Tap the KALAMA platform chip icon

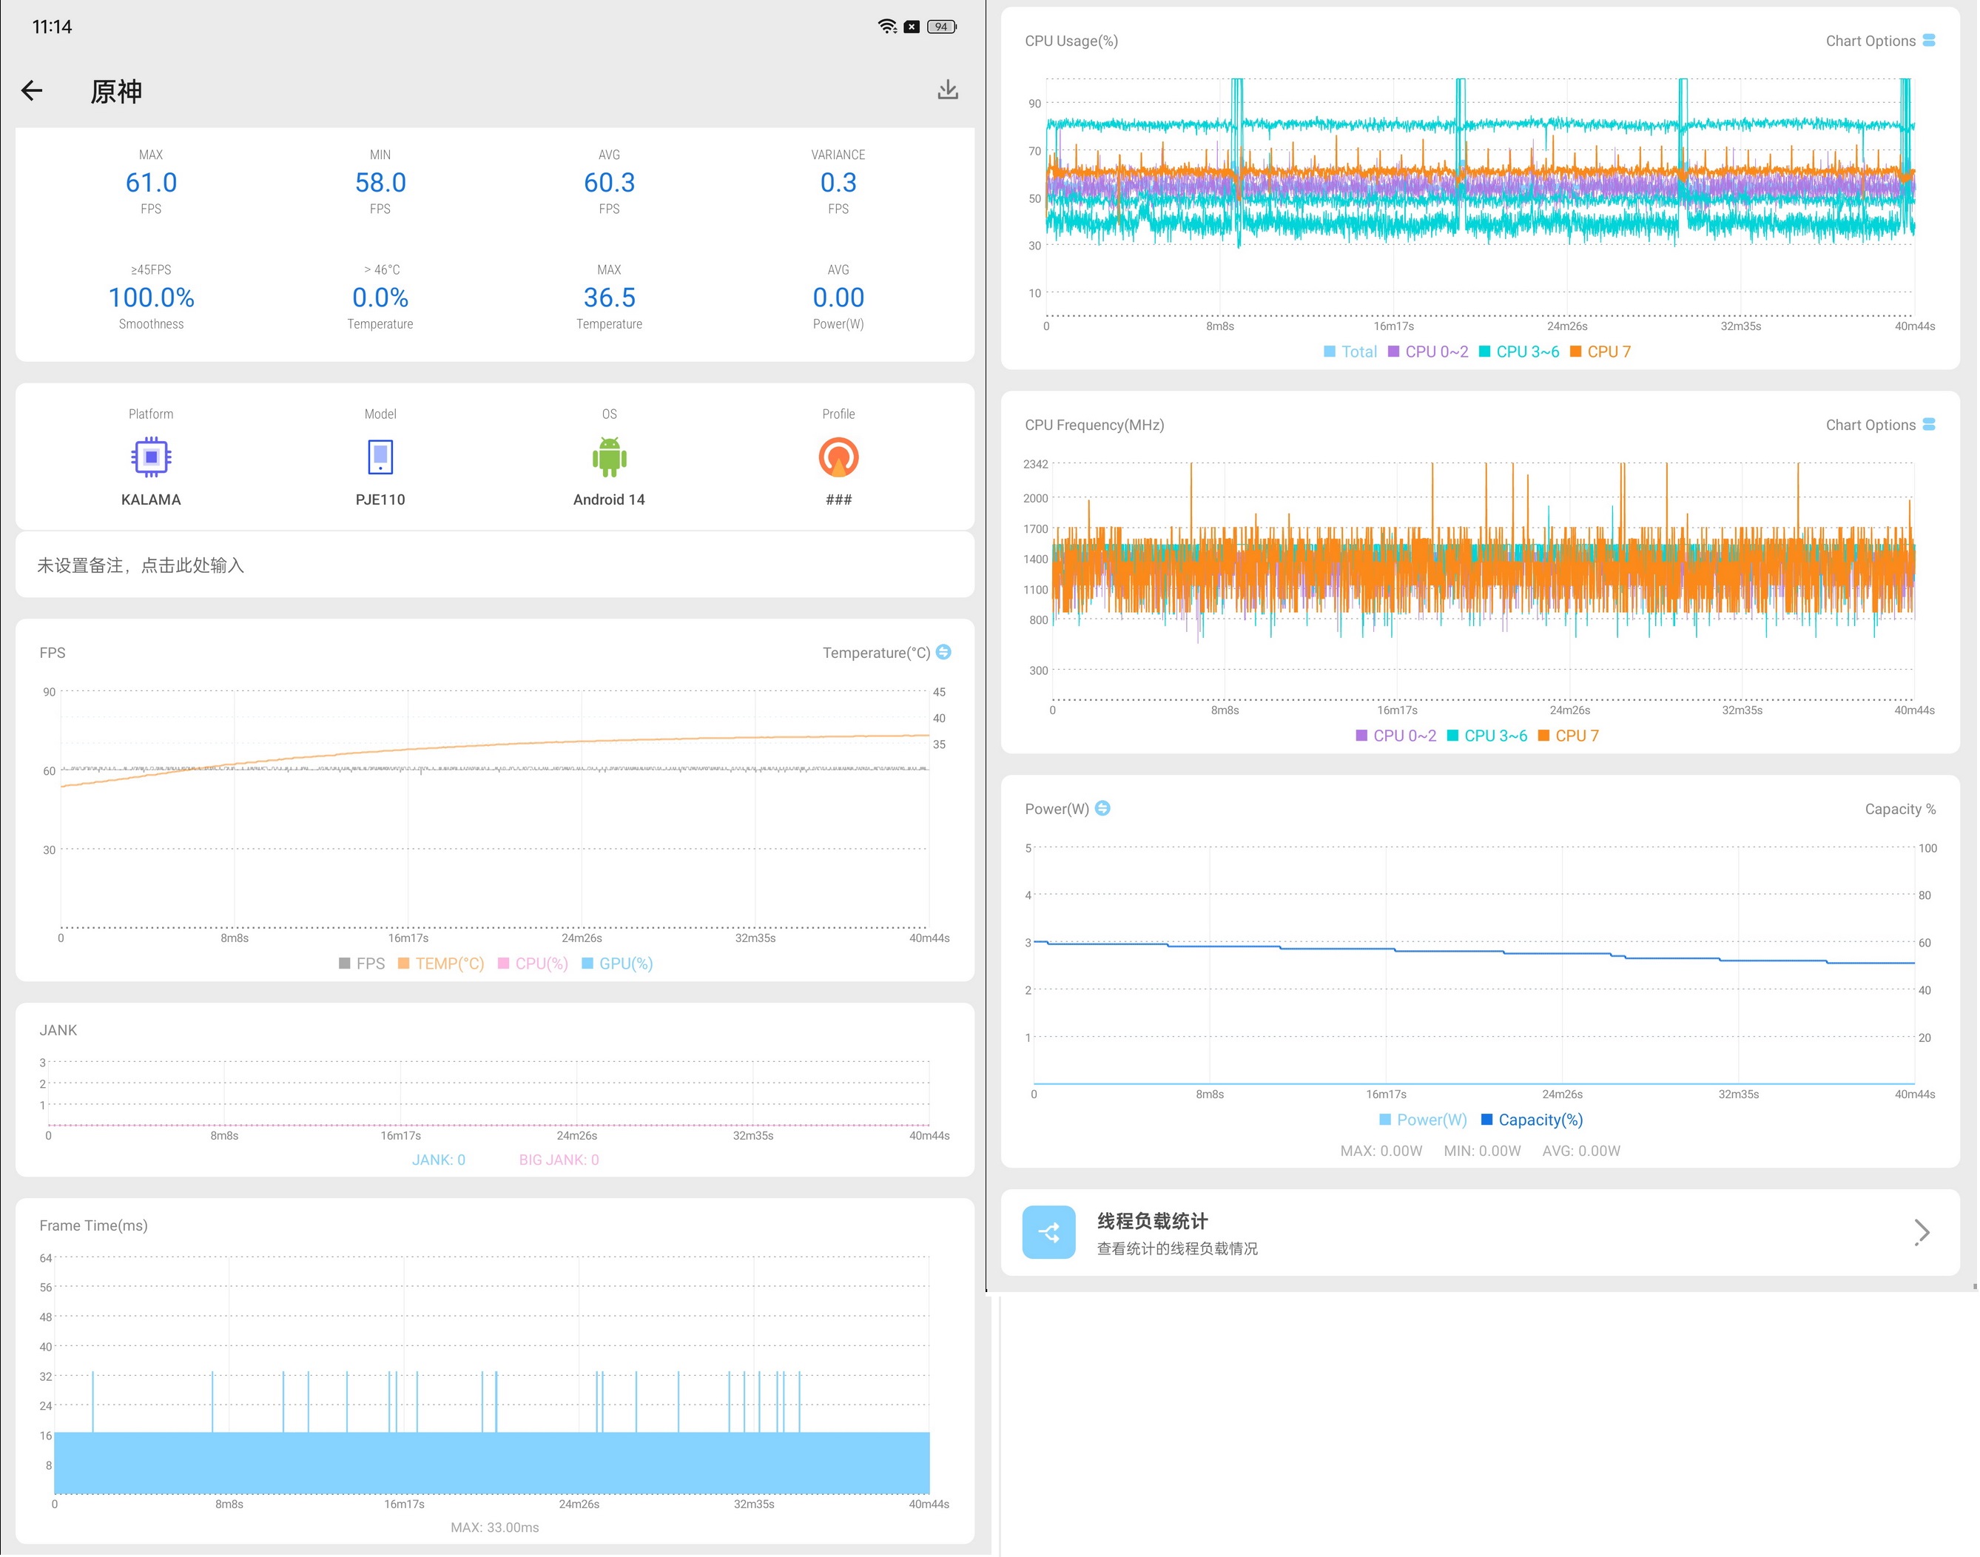point(152,457)
